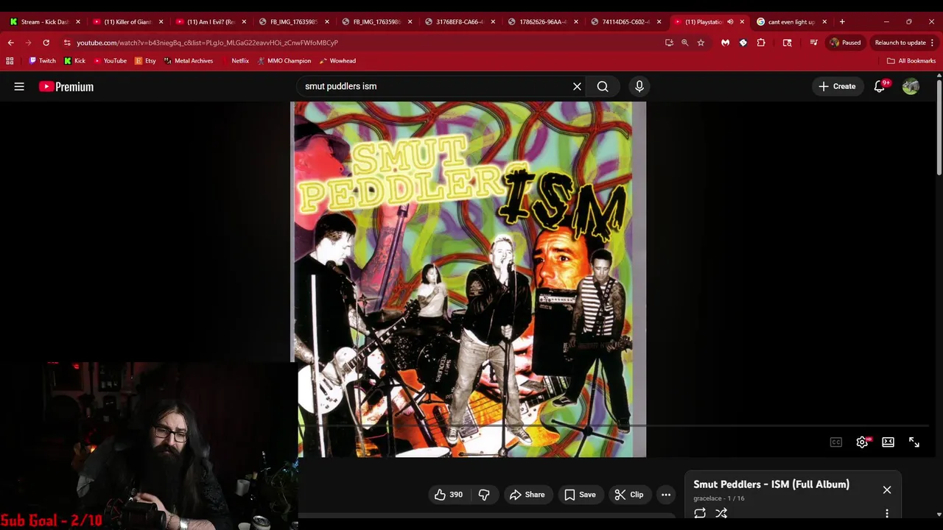Close the Killer of Giants tab

click(x=161, y=22)
